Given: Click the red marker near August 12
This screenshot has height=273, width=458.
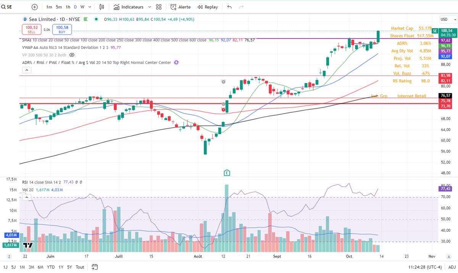Looking at the screenshot, I should click(224, 109).
